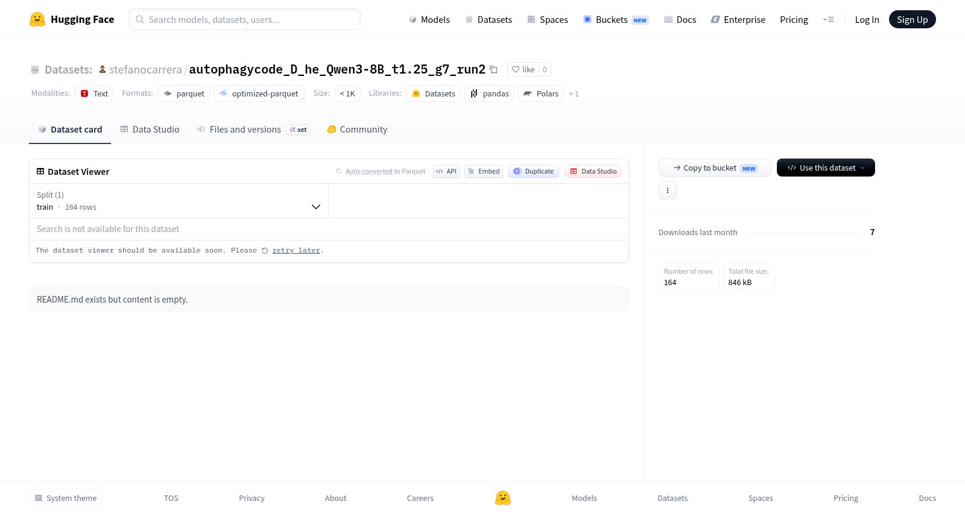Select the pandas library tag
Screen dimensions: 965x519
point(489,93)
